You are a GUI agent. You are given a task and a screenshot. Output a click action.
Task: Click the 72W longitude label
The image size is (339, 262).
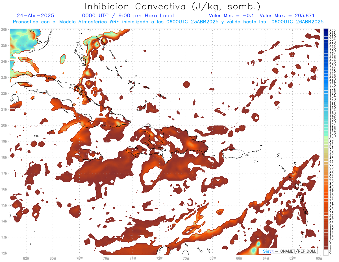click(x=159, y=258)
